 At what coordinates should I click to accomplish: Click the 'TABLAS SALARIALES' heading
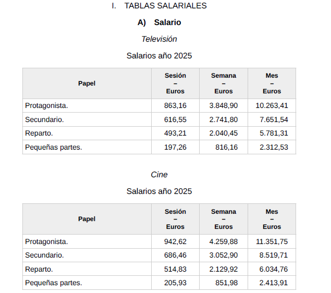[165, 6]
